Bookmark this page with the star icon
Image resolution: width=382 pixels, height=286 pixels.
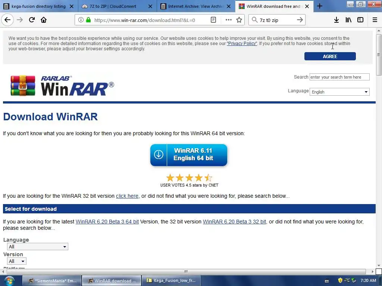tap(239, 20)
